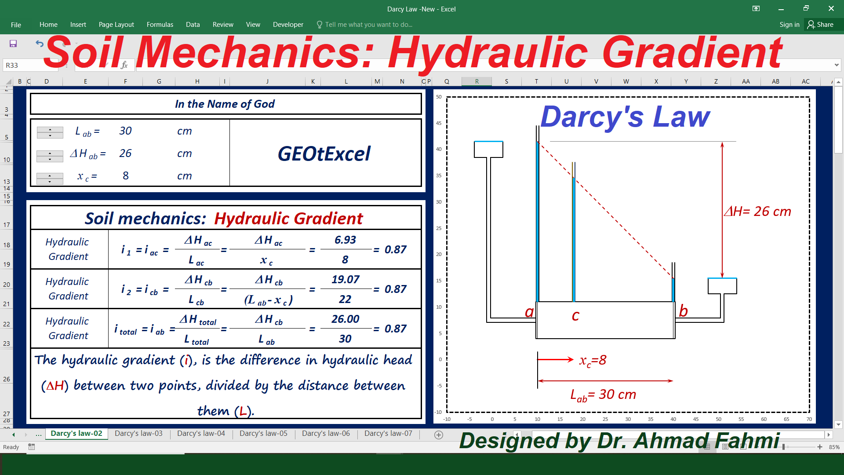
Task: Switch to Darcy's law-03 sheet tab
Action: 138,434
